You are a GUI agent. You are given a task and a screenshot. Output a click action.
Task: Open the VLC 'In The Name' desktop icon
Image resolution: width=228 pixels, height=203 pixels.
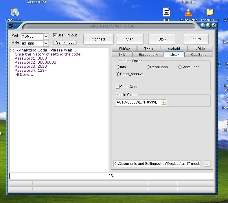[x=188, y=12]
